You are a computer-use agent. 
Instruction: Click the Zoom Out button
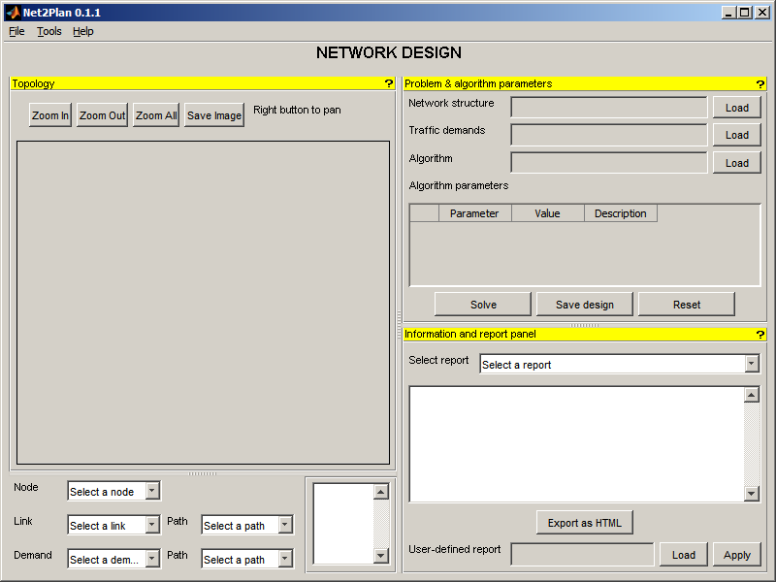coord(103,115)
